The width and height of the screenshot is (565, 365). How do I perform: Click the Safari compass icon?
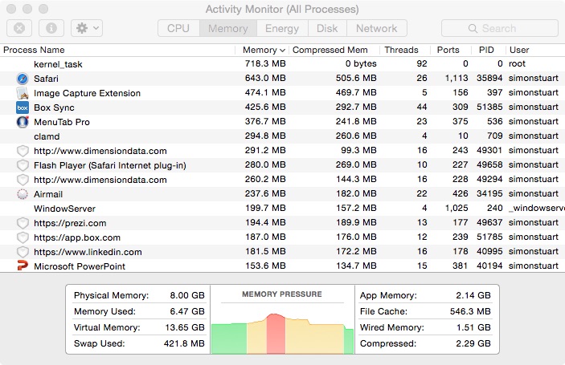pyautogui.click(x=23, y=79)
